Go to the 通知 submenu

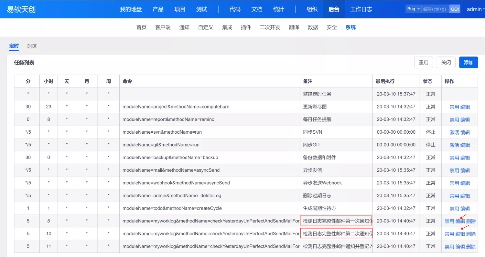184,27
